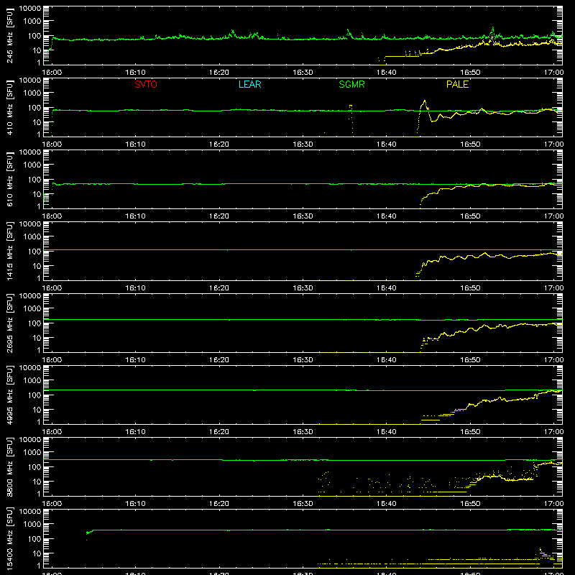
Task: Click the cyan LEAR station label
Action: (249, 84)
